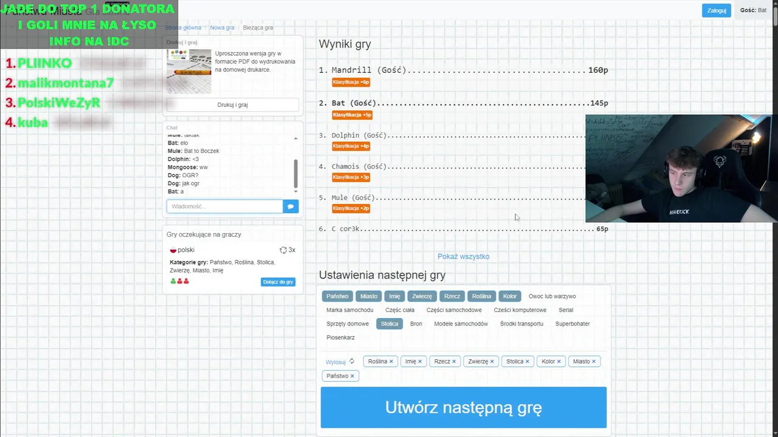Click Klasyfikacja +5p badge under Bat
The image size is (778, 437).
pyautogui.click(x=352, y=115)
